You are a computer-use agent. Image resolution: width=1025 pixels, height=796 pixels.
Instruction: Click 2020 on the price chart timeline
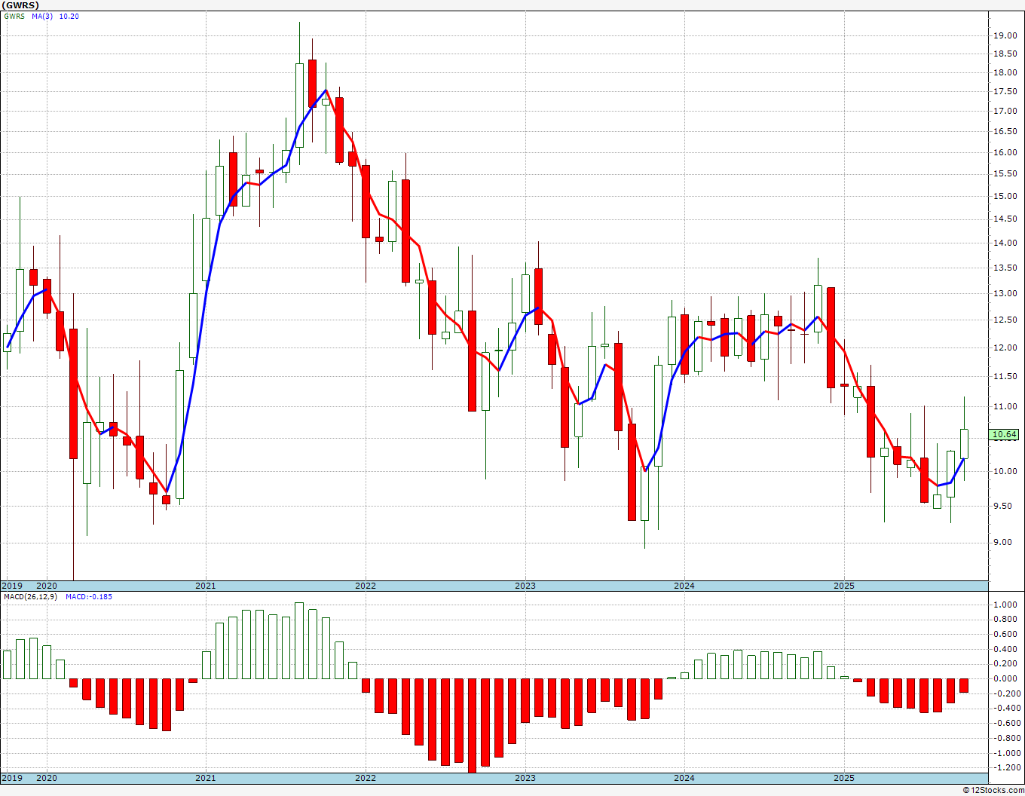point(47,586)
